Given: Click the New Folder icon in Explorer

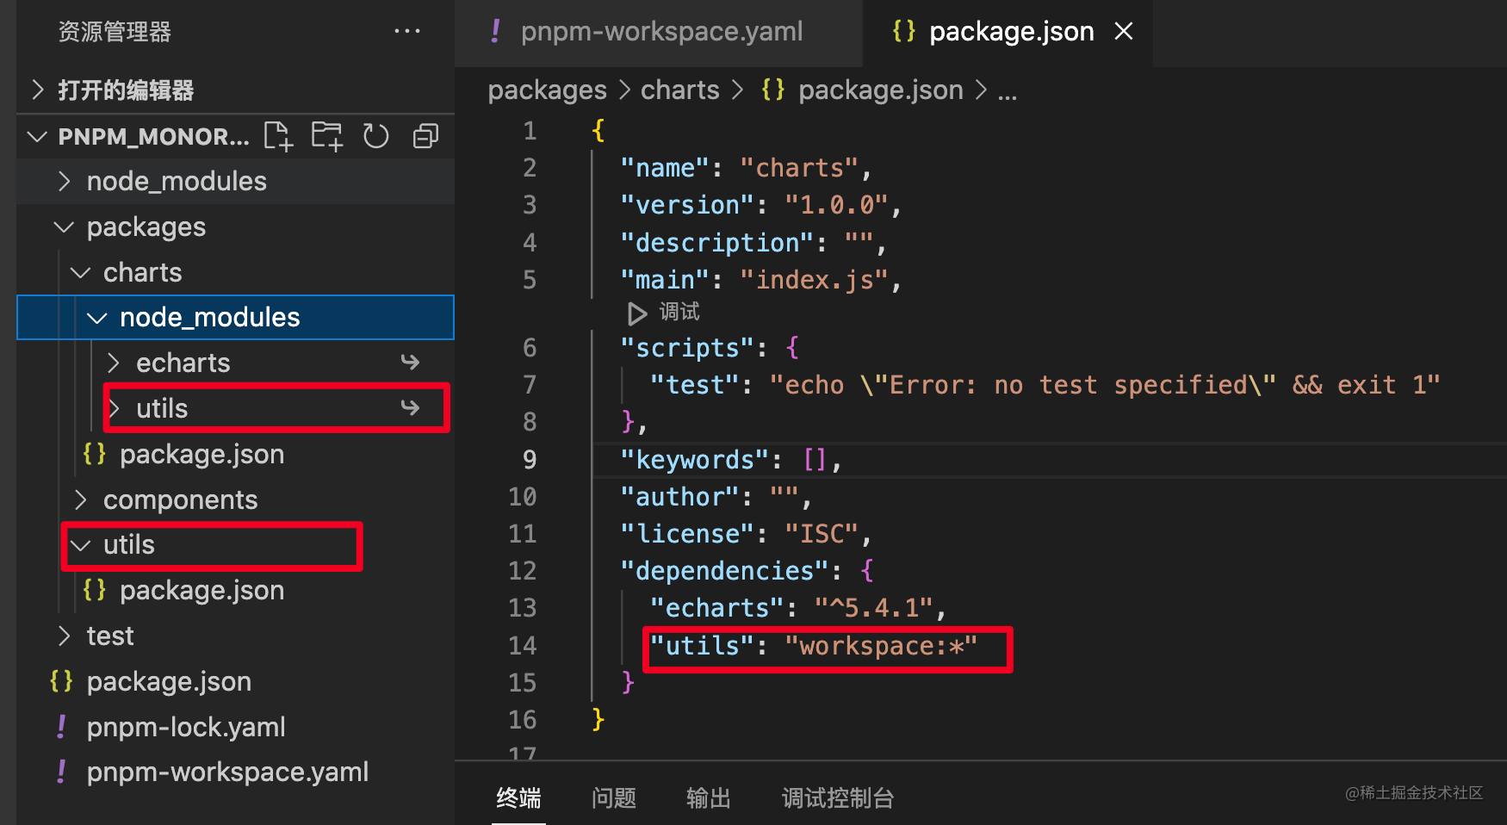Looking at the screenshot, I should (x=326, y=135).
